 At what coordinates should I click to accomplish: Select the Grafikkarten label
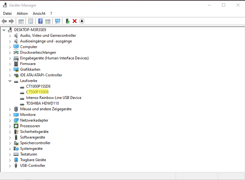pos(30,69)
